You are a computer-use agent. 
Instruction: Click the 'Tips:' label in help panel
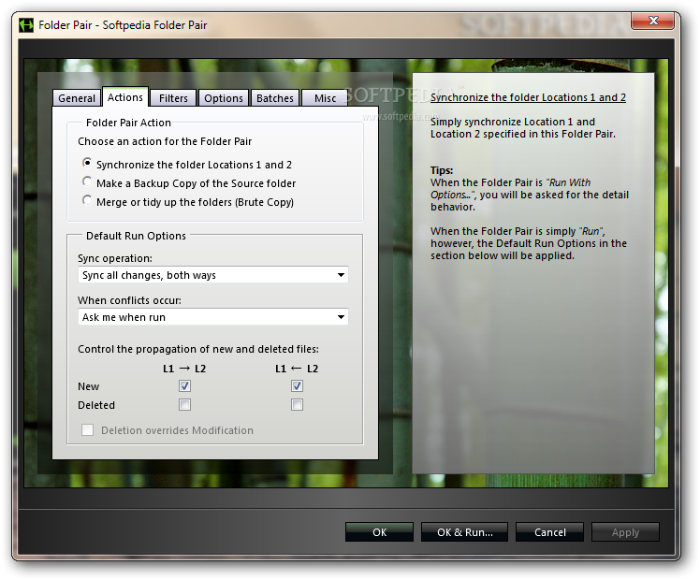[442, 170]
